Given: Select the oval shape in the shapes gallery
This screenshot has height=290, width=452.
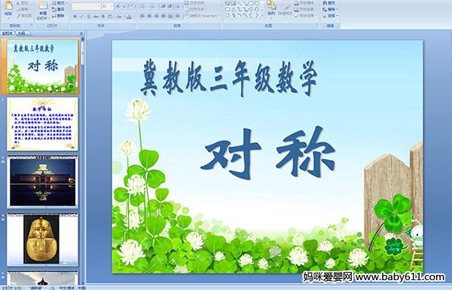Looking at the screenshot, I should [257, 4].
